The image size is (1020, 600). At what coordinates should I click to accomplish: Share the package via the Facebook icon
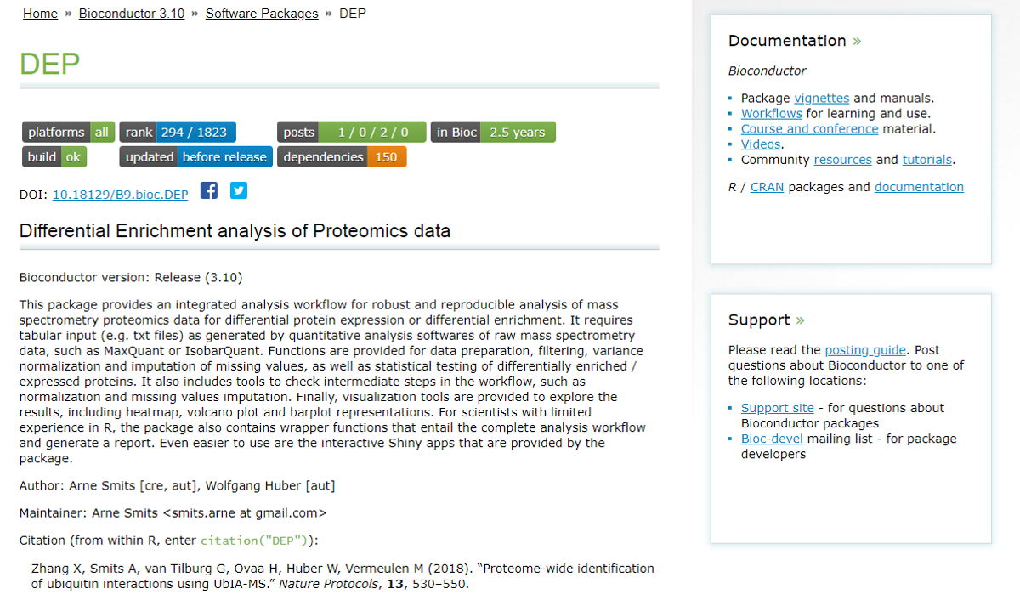[x=209, y=190]
